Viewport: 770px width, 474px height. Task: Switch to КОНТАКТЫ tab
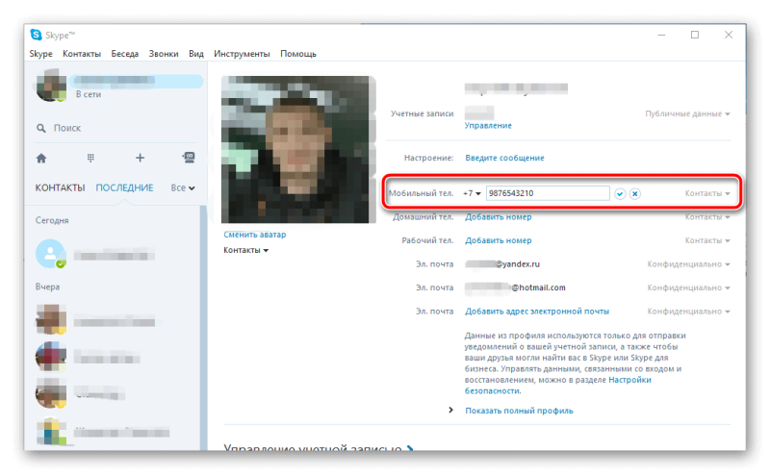click(x=60, y=187)
